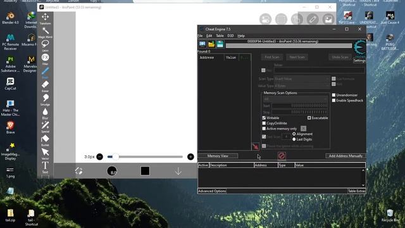405x228 pixels.
Task: Click the red arrow add-to-list icon
Action: [255, 146]
